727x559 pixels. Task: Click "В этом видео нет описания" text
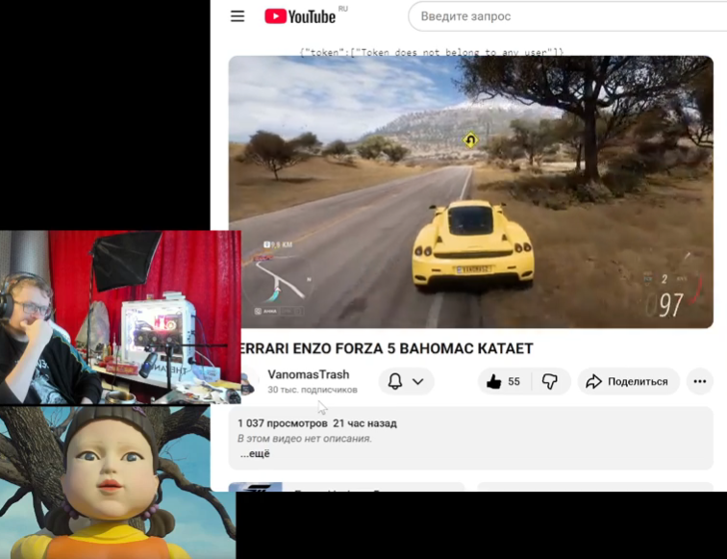(305, 439)
